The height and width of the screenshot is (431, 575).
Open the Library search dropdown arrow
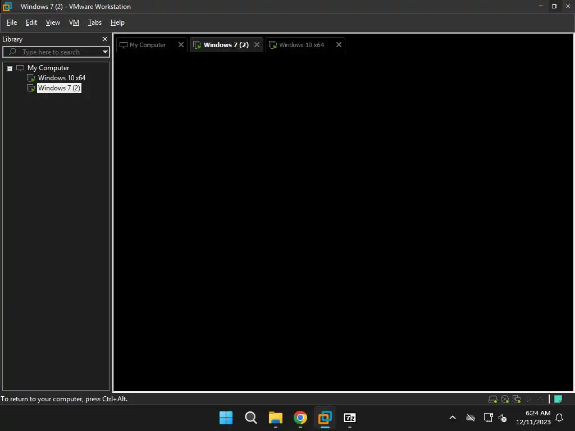click(105, 52)
